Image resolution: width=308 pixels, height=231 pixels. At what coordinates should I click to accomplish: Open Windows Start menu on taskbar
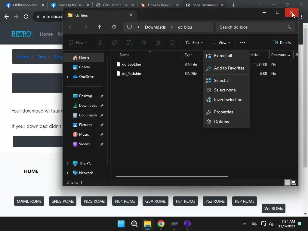pyautogui.click(x=121, y=224)
